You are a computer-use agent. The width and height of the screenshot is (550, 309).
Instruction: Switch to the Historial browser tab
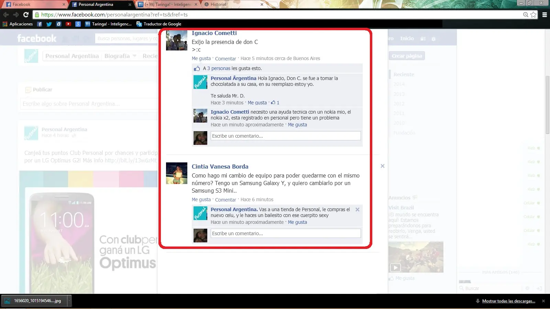click(234, 4)
